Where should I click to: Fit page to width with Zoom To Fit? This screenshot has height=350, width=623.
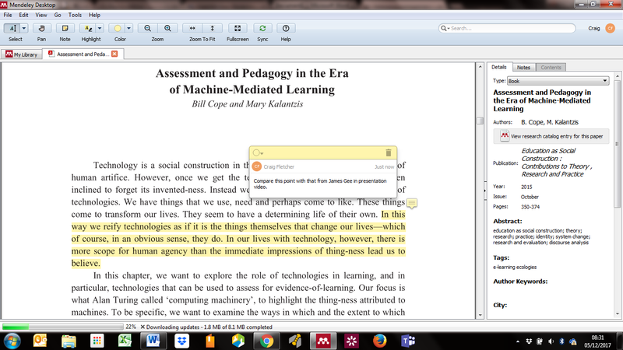pos(192,28)
